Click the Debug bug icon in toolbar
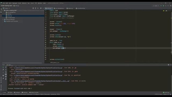 click(x=163, y=6)
